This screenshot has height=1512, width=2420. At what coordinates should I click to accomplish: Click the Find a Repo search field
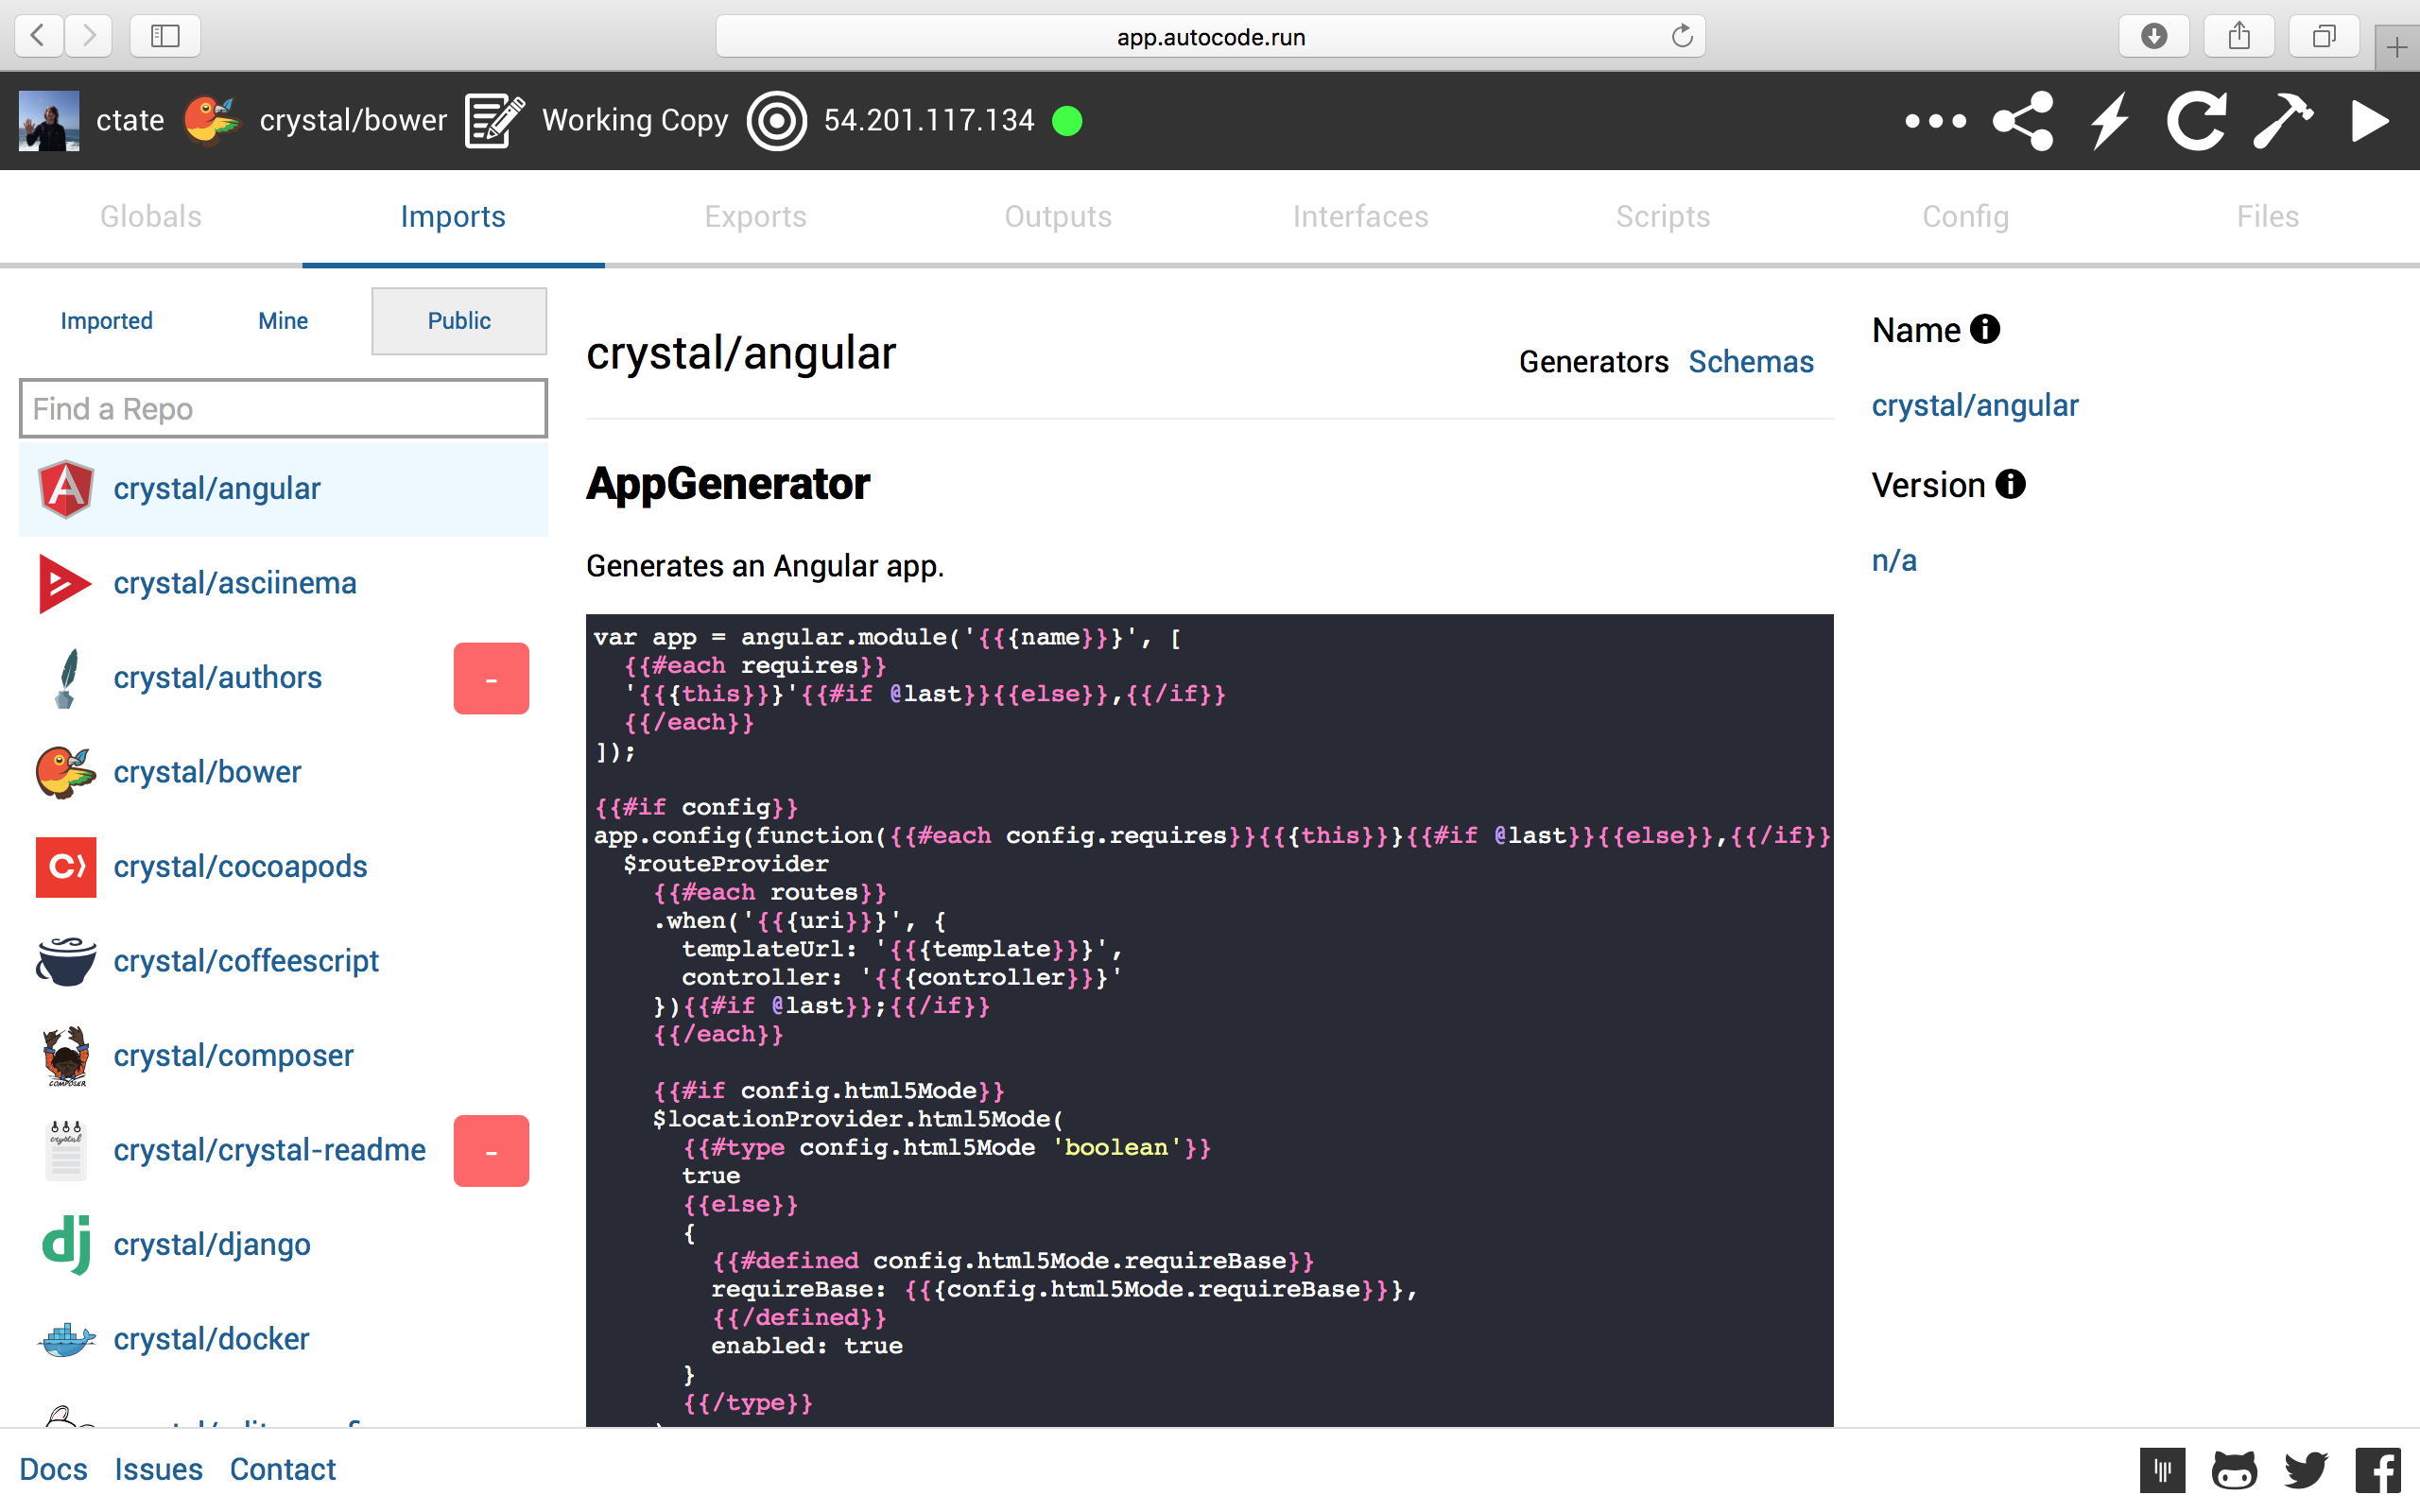[283, 408]
